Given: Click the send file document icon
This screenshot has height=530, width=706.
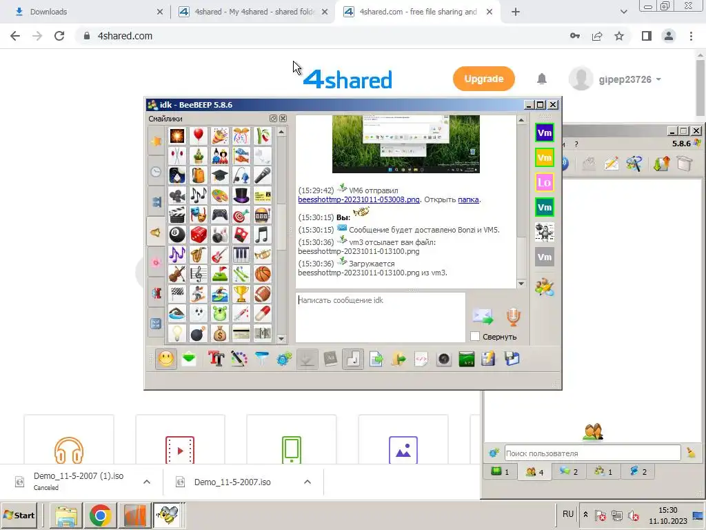Looking at the screenshot, I should [x=376, y=359].
